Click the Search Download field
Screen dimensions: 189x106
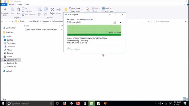(171, 21)
